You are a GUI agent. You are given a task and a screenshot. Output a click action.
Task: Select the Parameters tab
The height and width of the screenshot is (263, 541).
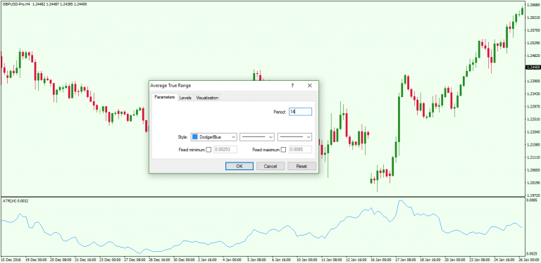point(165,98)
